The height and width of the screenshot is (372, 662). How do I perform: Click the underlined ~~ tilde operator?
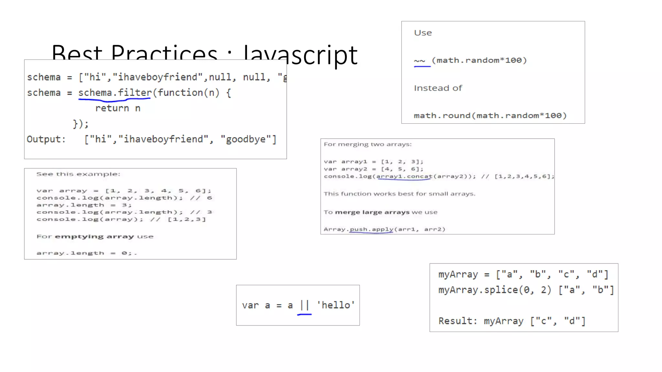tap(420, 61)
